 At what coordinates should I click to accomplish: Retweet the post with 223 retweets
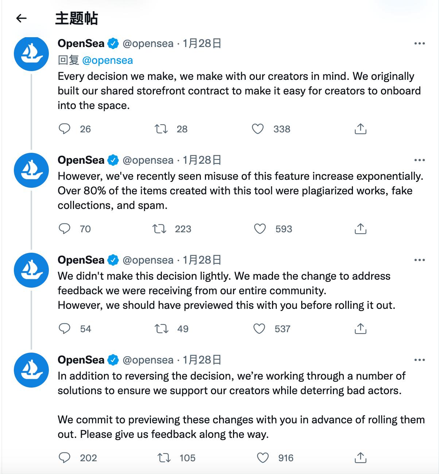(159, 229)
